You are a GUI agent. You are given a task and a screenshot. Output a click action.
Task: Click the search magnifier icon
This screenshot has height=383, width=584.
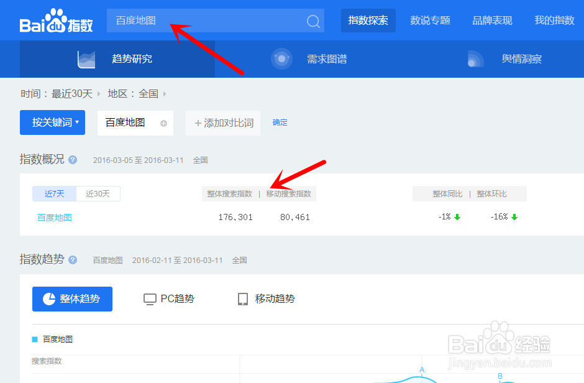tap(313, 21)
